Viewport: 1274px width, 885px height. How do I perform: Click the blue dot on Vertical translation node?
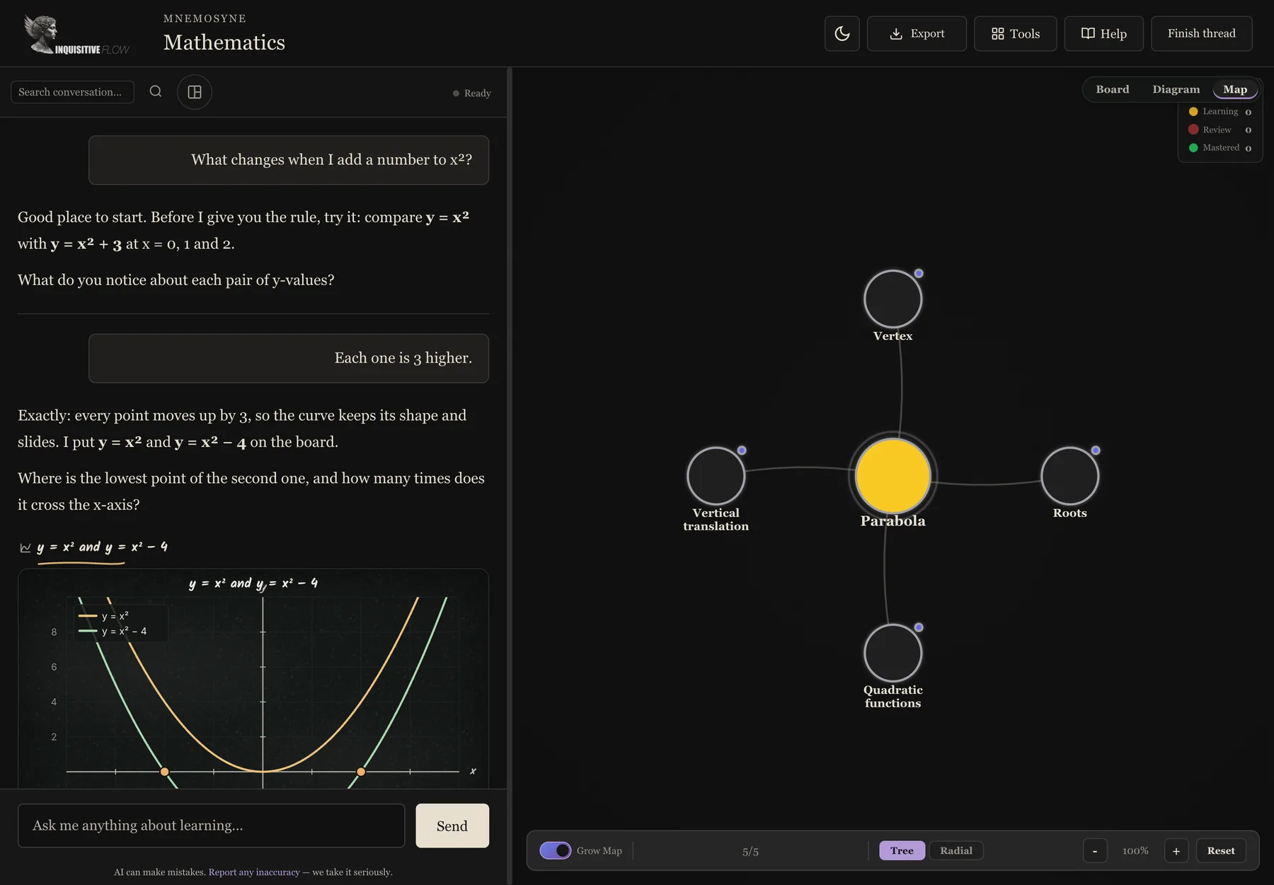pyautogui.click(x=742, y=450)
